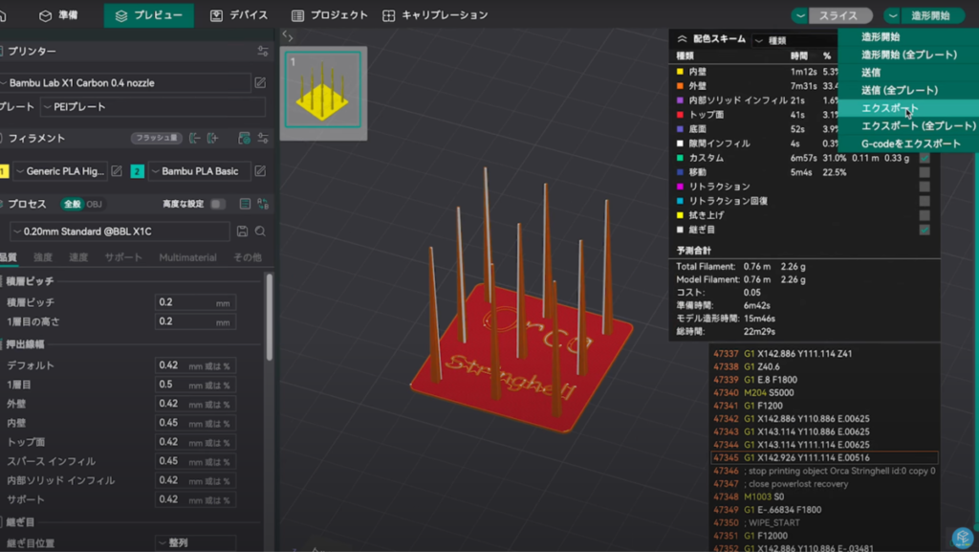Click the printer settings icon in プリンター header

point(263,52)
